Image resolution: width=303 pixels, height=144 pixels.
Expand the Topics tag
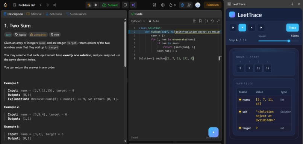tap(20, 35)
